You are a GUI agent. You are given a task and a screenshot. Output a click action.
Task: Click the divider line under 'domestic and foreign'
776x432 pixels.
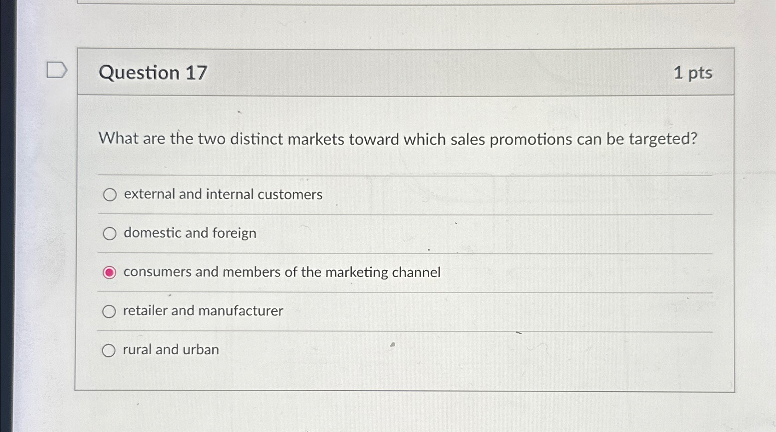(x=405, y=252)
